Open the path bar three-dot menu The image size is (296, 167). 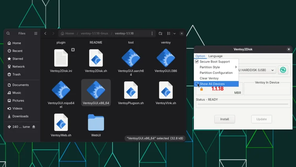[152, 33]
